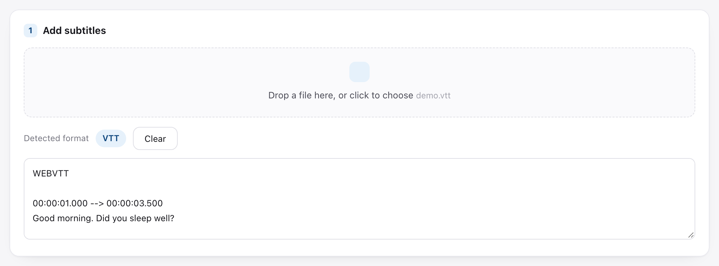
Task: Click the textarea resize handle corner
Action: tap(691, 235)
